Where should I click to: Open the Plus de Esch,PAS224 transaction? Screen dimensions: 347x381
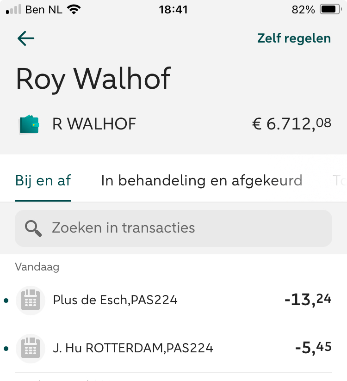[x=115, y=301]
